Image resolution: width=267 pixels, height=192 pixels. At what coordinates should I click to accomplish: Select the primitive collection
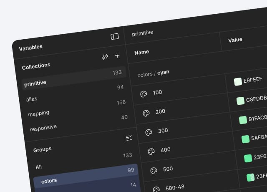tap(35, 83)
